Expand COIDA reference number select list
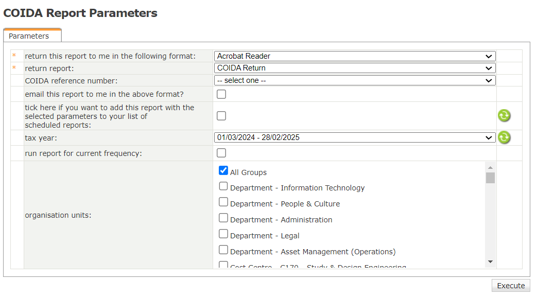This screenshot has width=537, height=297. click(354, 80)
